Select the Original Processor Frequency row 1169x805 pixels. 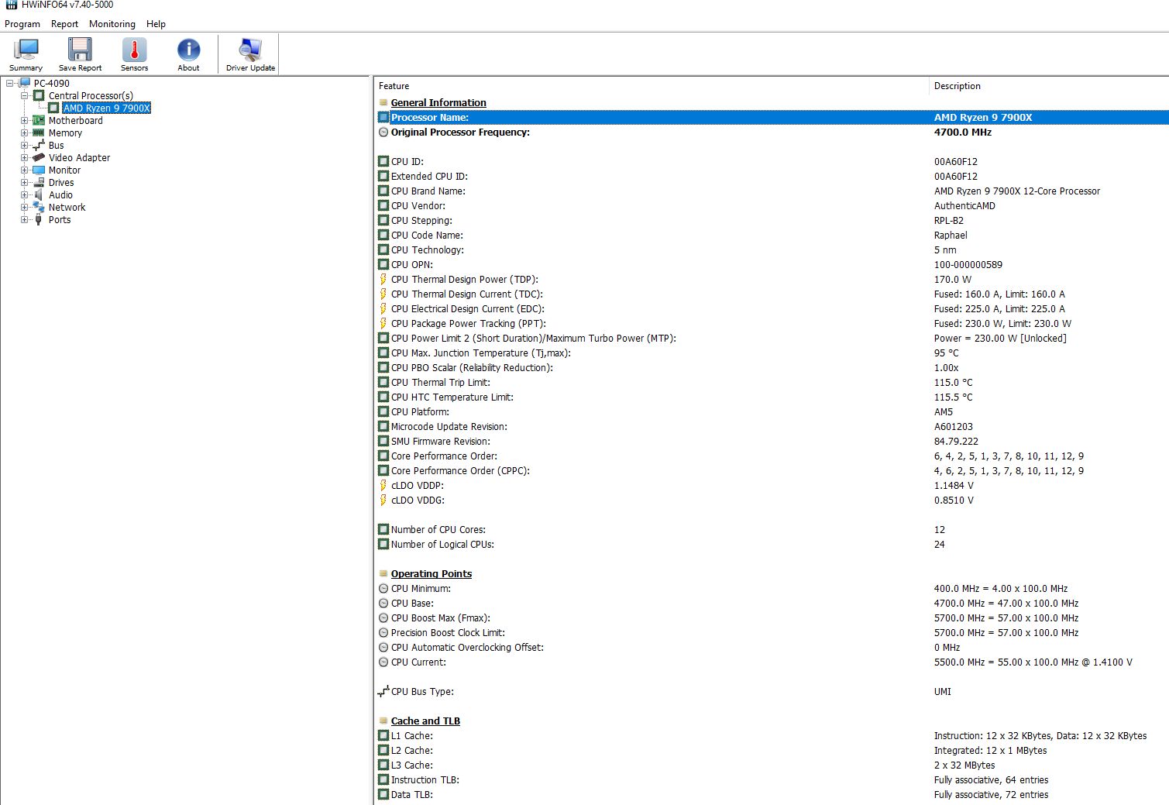point(772,132)
